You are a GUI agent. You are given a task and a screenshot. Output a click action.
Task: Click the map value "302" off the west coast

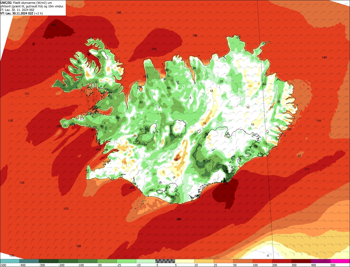[98, 150]
